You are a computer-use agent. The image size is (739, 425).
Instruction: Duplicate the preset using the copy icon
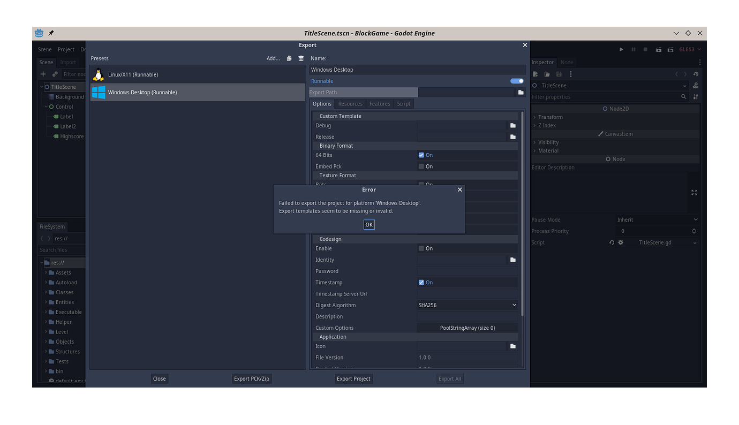(289, 58)
